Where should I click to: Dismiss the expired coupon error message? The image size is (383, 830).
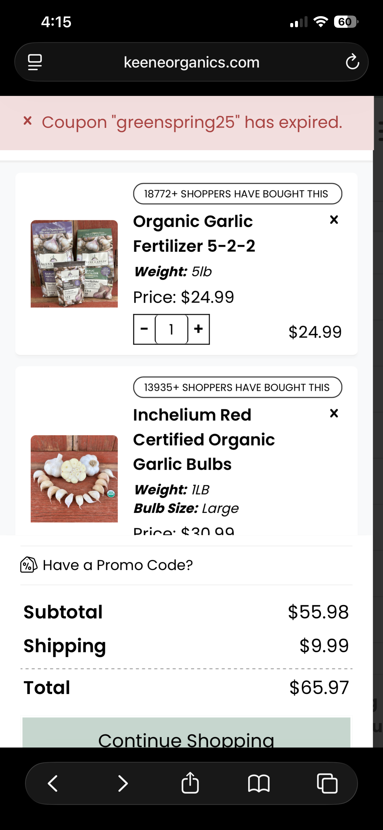(28, 121)
